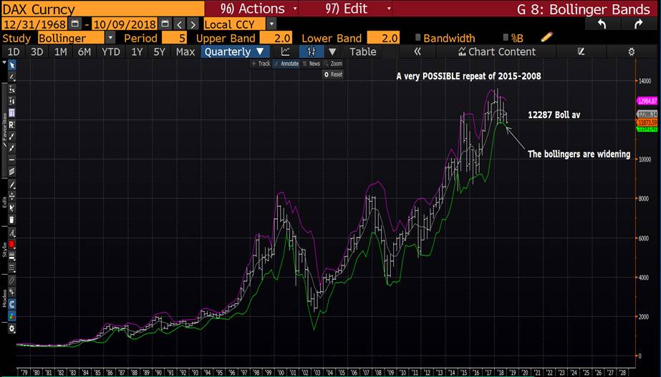The width and height of the screenshot is (661, 377).
Task: Select the 6M range tab
Action: click(x=84, y=52)
